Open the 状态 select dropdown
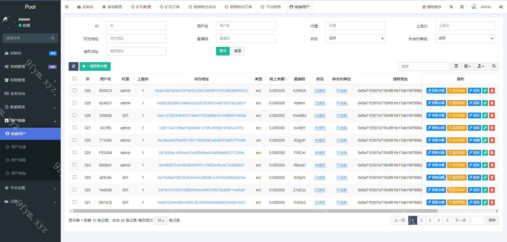 [x=355, y=38]
